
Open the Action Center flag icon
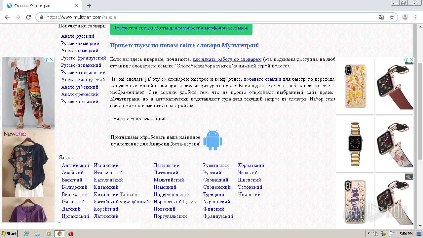[x=392, y=234]
